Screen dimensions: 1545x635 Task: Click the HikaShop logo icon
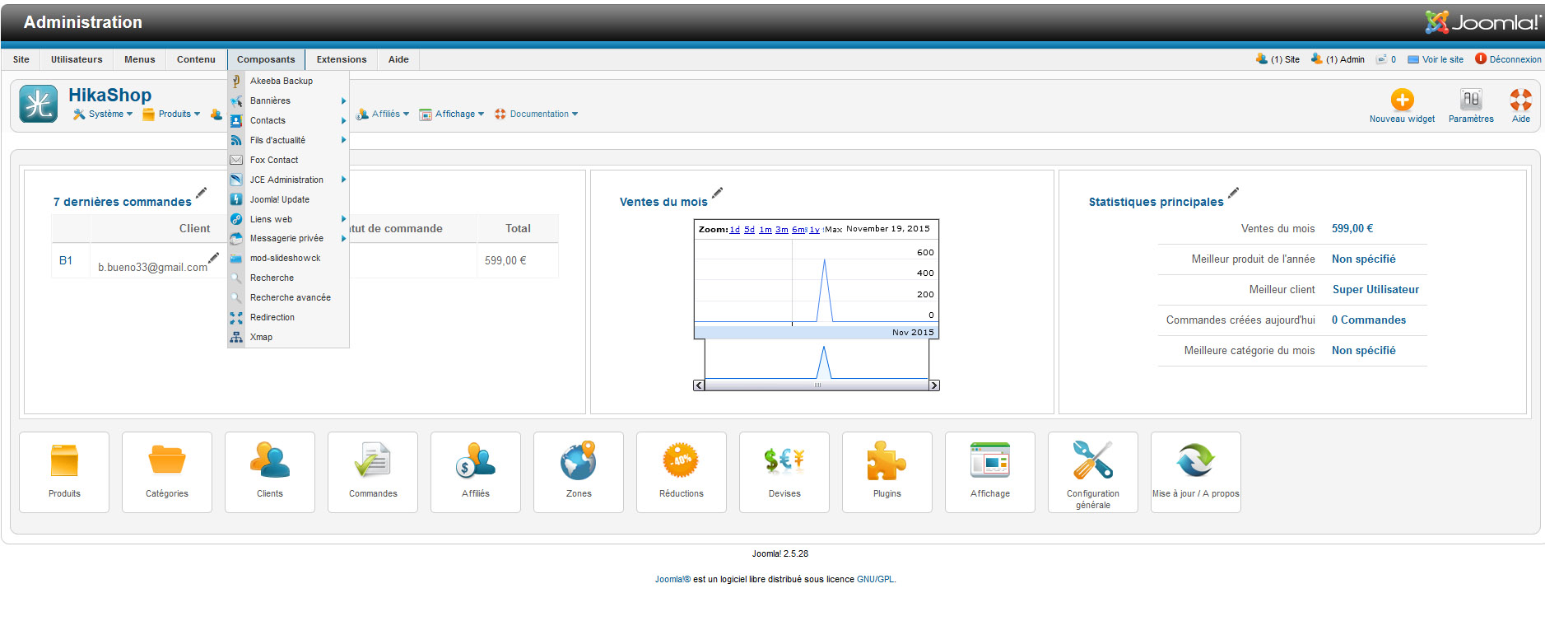click(x=39, y=104)
